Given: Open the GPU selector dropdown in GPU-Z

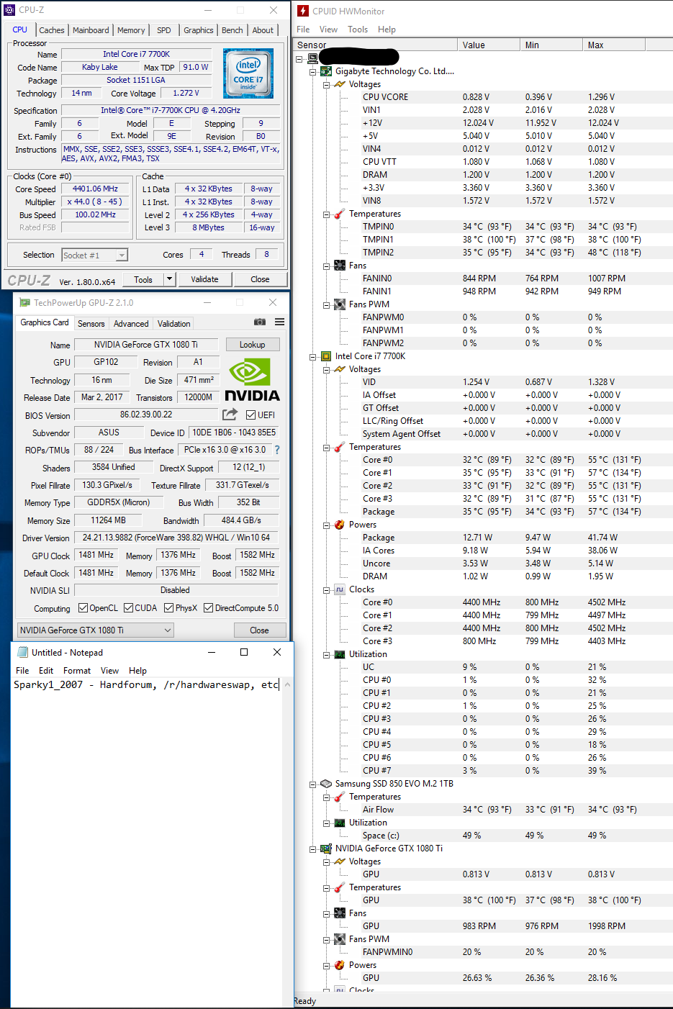Looking at the screenshot, I should (168, 630).
